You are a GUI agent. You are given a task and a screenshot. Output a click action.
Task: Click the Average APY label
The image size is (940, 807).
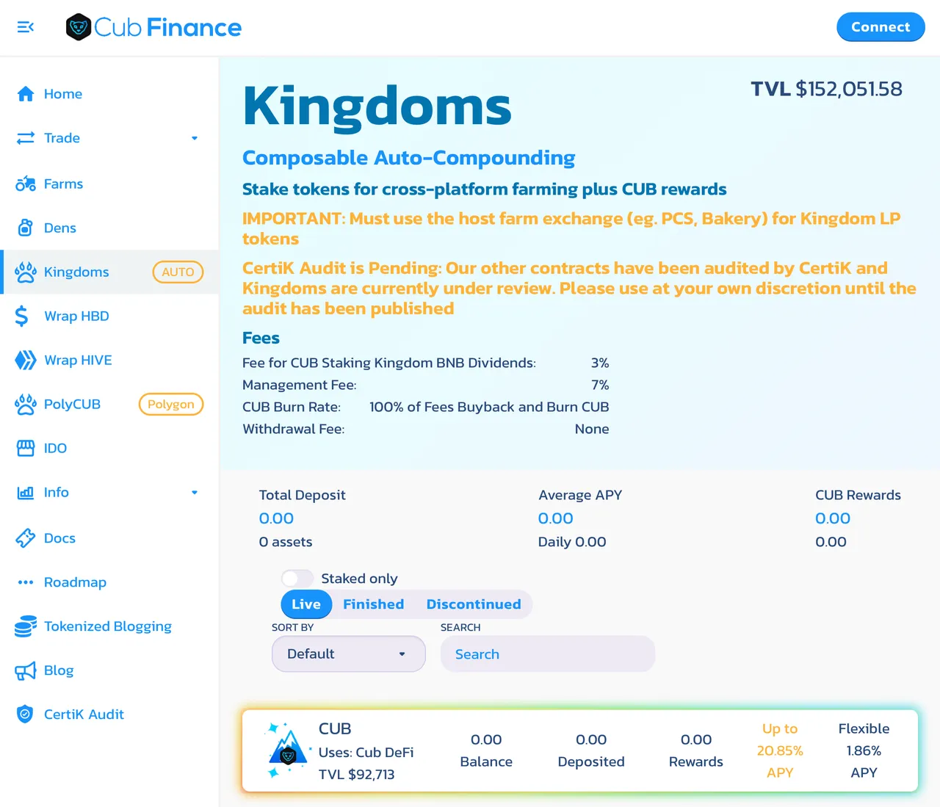pos(580,495)
